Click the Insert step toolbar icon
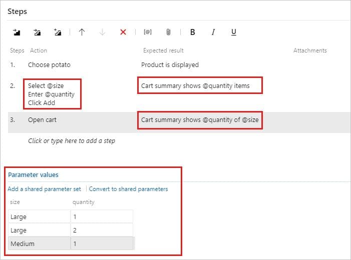This screenshot has height=260, width=351. 17,32
